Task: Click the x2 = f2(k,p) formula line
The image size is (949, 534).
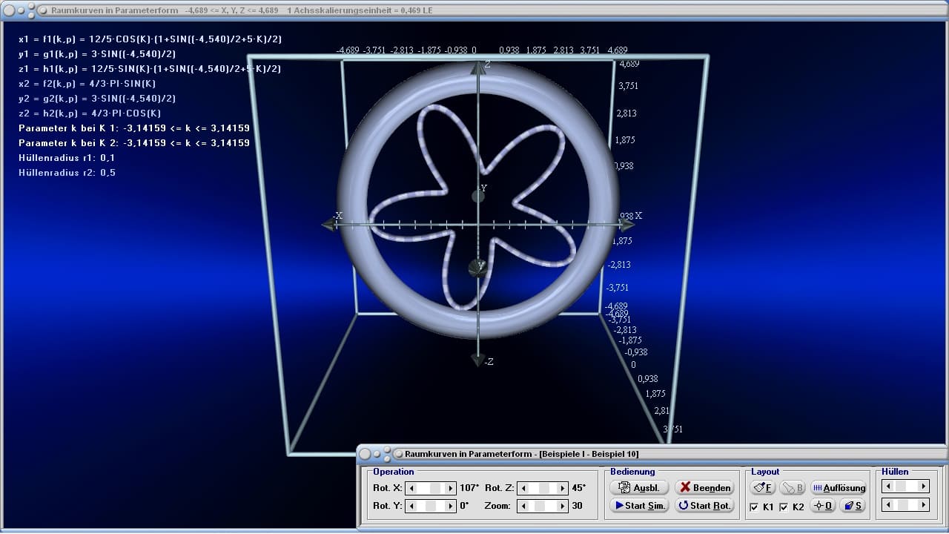Action: tap(87, 83)
